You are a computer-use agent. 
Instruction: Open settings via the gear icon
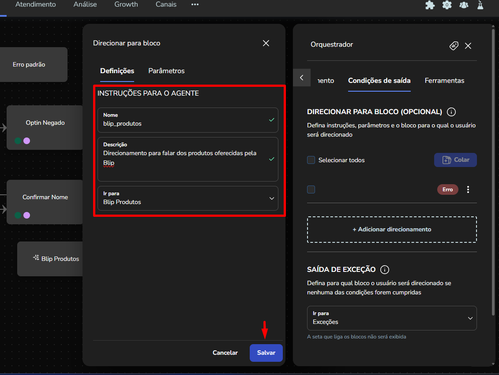point(447,5)
